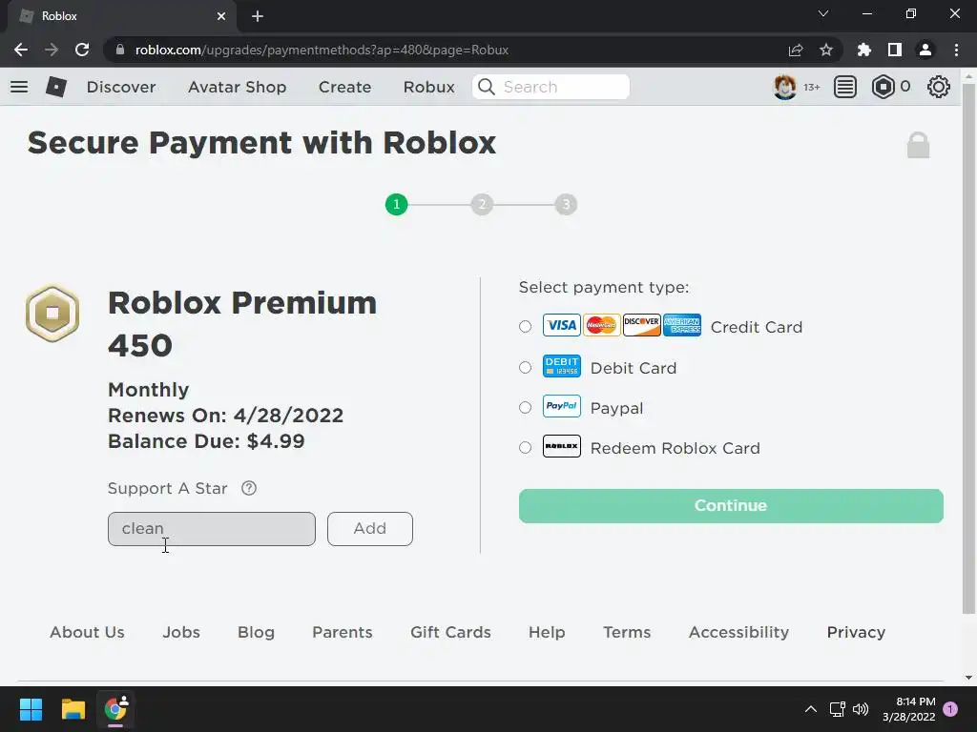Click the page vertical scrollbar

[x=968, y=349]
